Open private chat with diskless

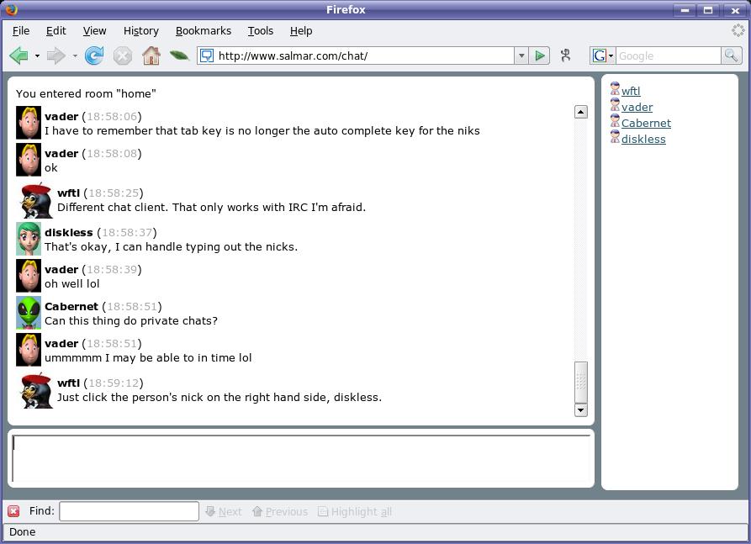(x=643, y=139)
